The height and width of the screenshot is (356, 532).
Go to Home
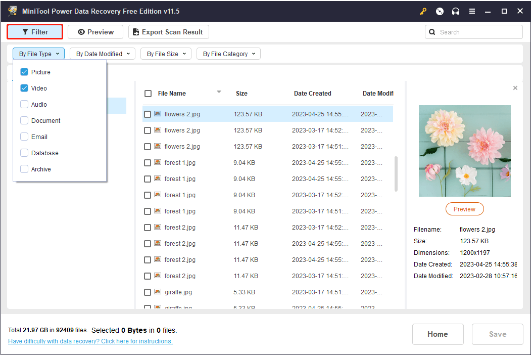click(x=438, y=334)
